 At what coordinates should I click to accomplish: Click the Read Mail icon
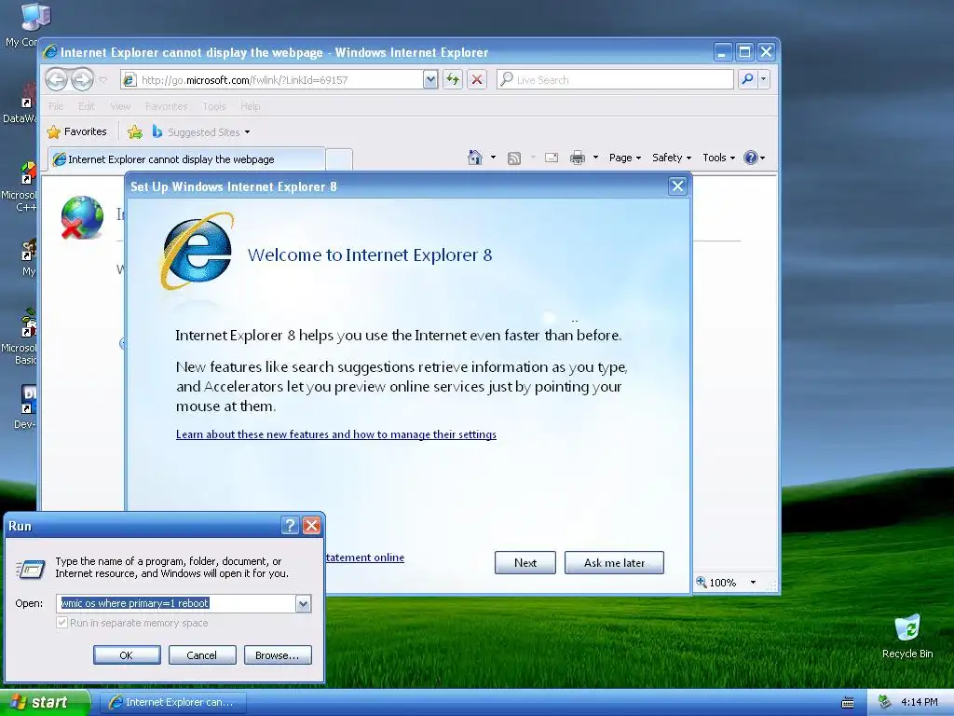point(552,158)
